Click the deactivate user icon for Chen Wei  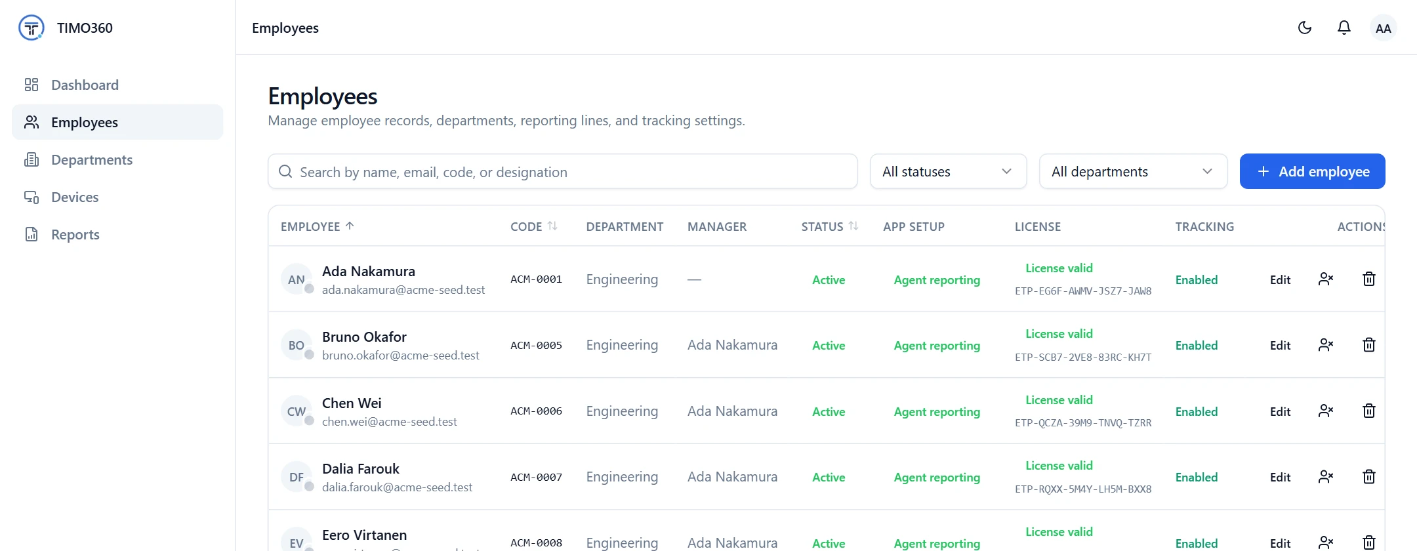tap(1326, 411)
